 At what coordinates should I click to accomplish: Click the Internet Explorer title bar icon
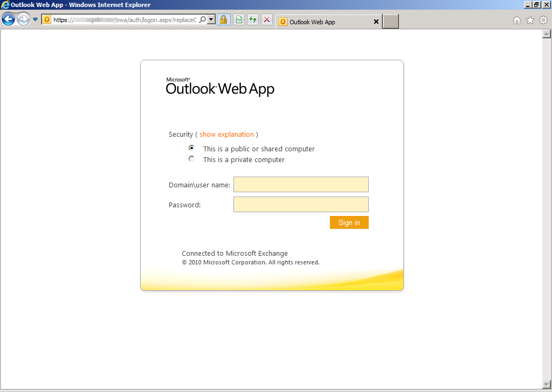point(5,5)
